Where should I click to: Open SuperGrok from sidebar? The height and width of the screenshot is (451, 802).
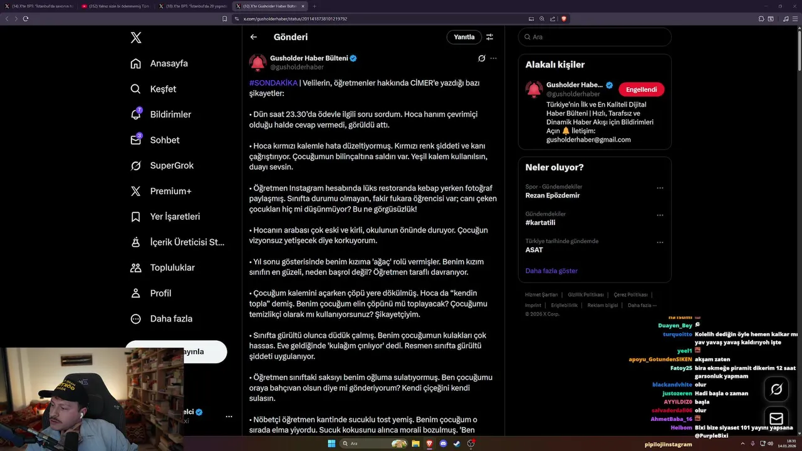[x=162, y=166]
